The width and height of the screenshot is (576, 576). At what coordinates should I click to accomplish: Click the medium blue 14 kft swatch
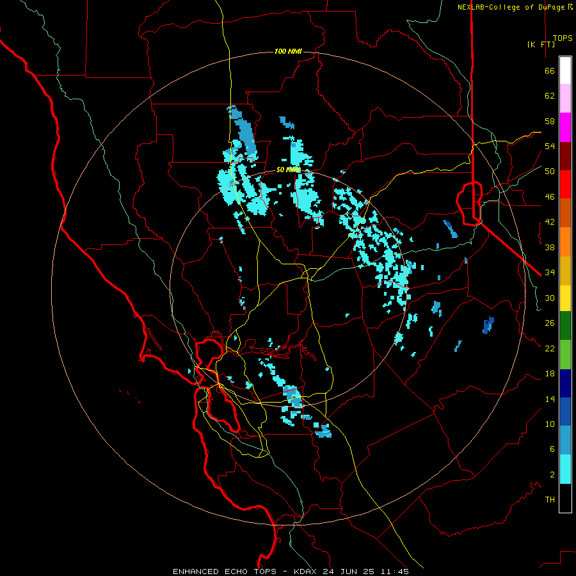click(x=565, y=412)
